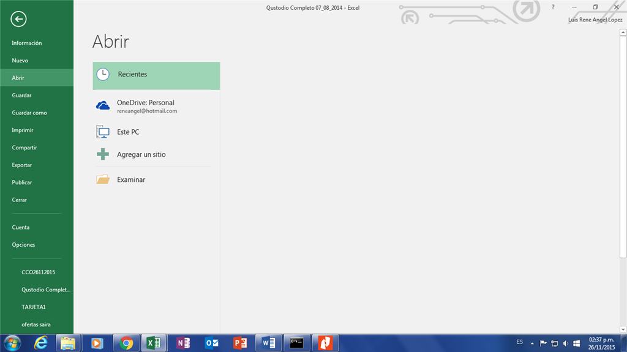Viewport: 627px width, 352px height.
Task: Open recent file ofertas saira
Action: coord(36,324)
